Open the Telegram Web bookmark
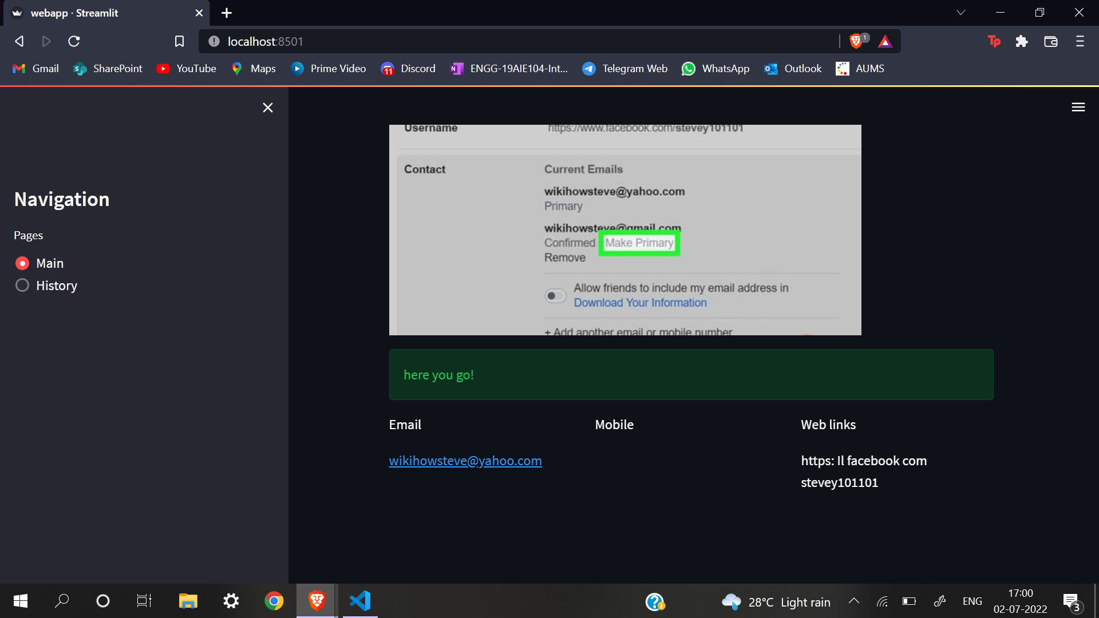Screen dimensions: 1099x618 (x=625, y=69)
